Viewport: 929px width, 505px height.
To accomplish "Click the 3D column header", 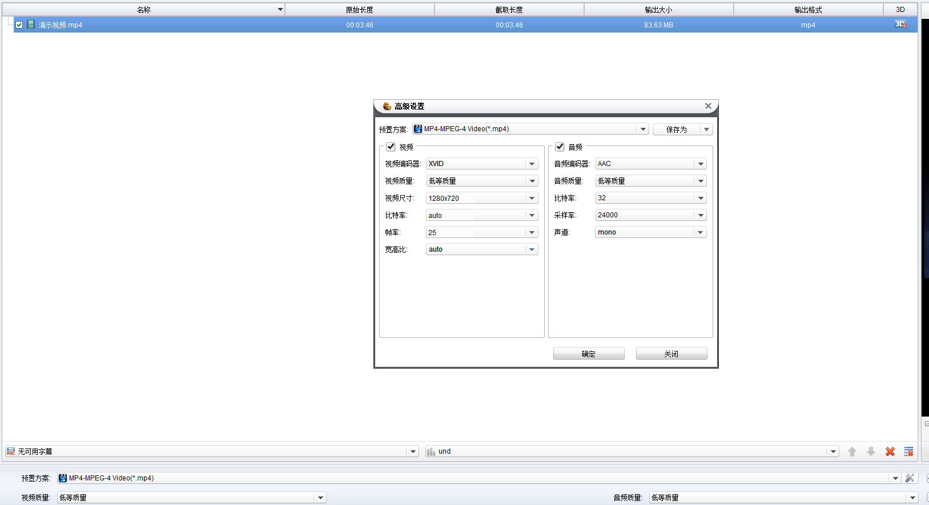I will pos(900,10).
